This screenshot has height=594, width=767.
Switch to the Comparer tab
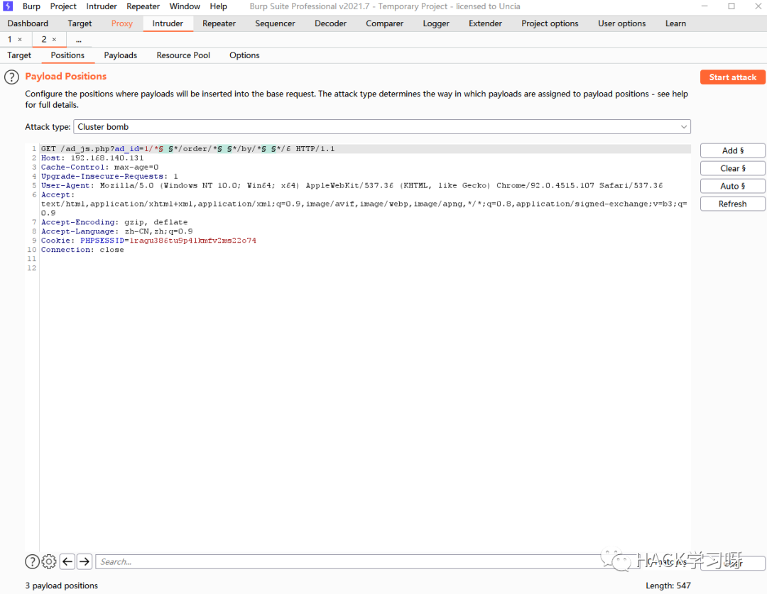[384, 23]
